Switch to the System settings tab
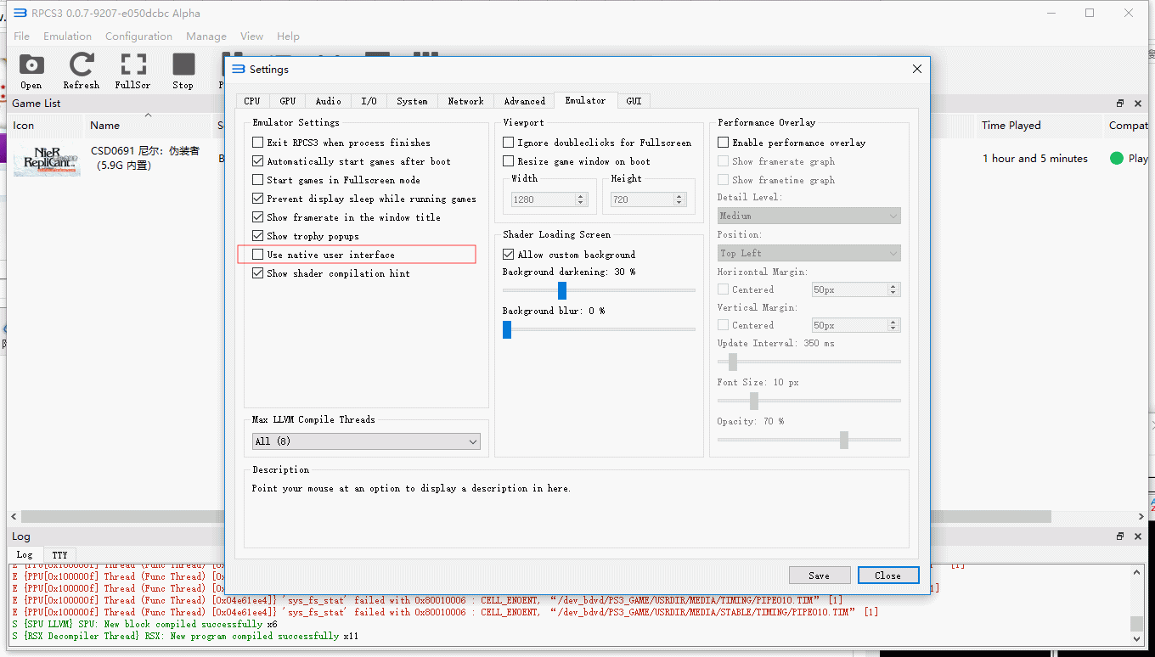1155x657 pixels. click(413, 101)
